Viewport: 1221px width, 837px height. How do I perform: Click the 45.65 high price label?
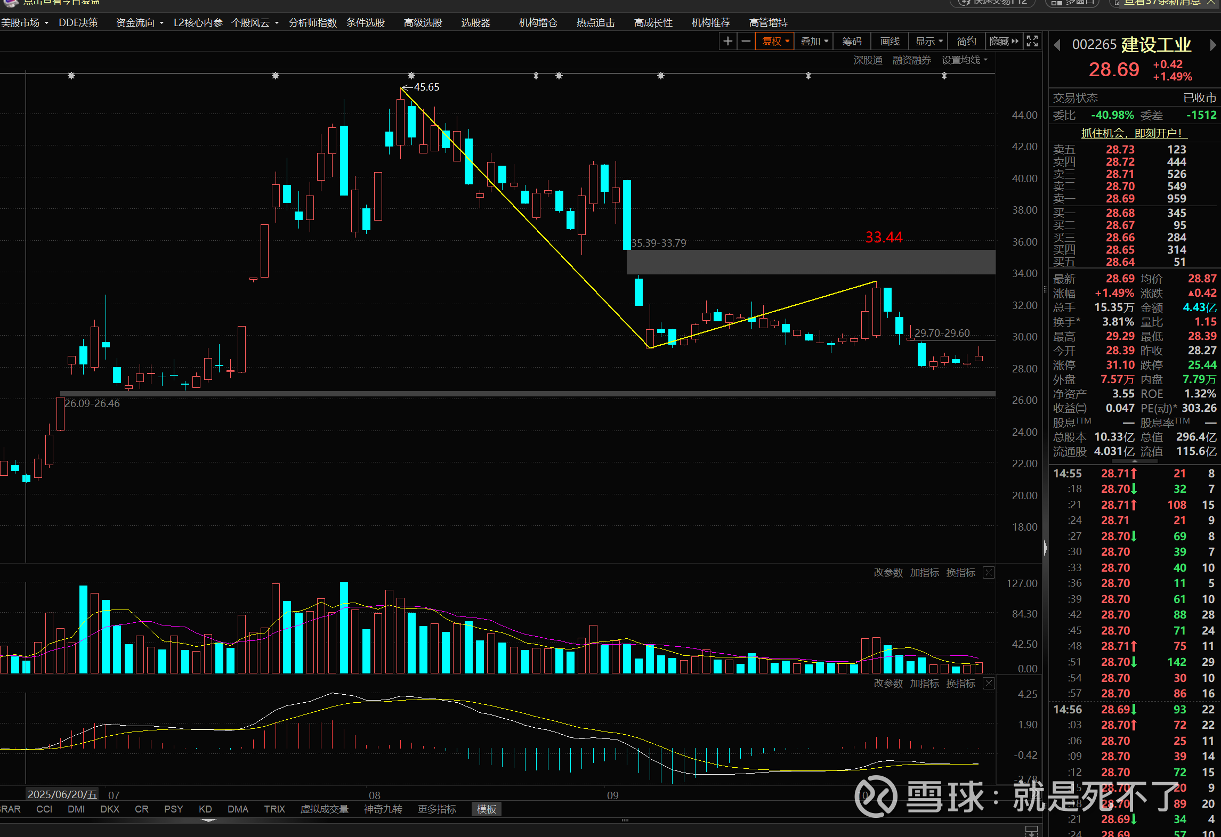(x=426, y=87)
